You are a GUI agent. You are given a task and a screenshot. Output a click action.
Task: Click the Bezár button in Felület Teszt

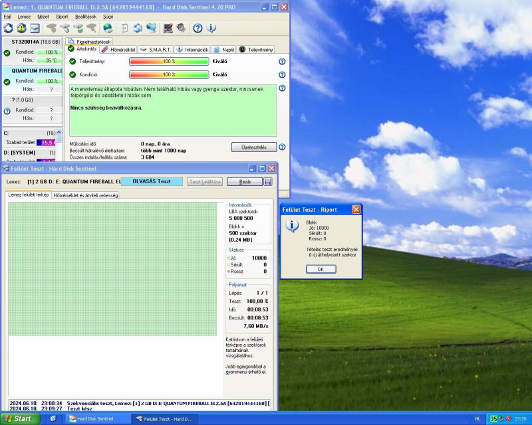[245, 182]
